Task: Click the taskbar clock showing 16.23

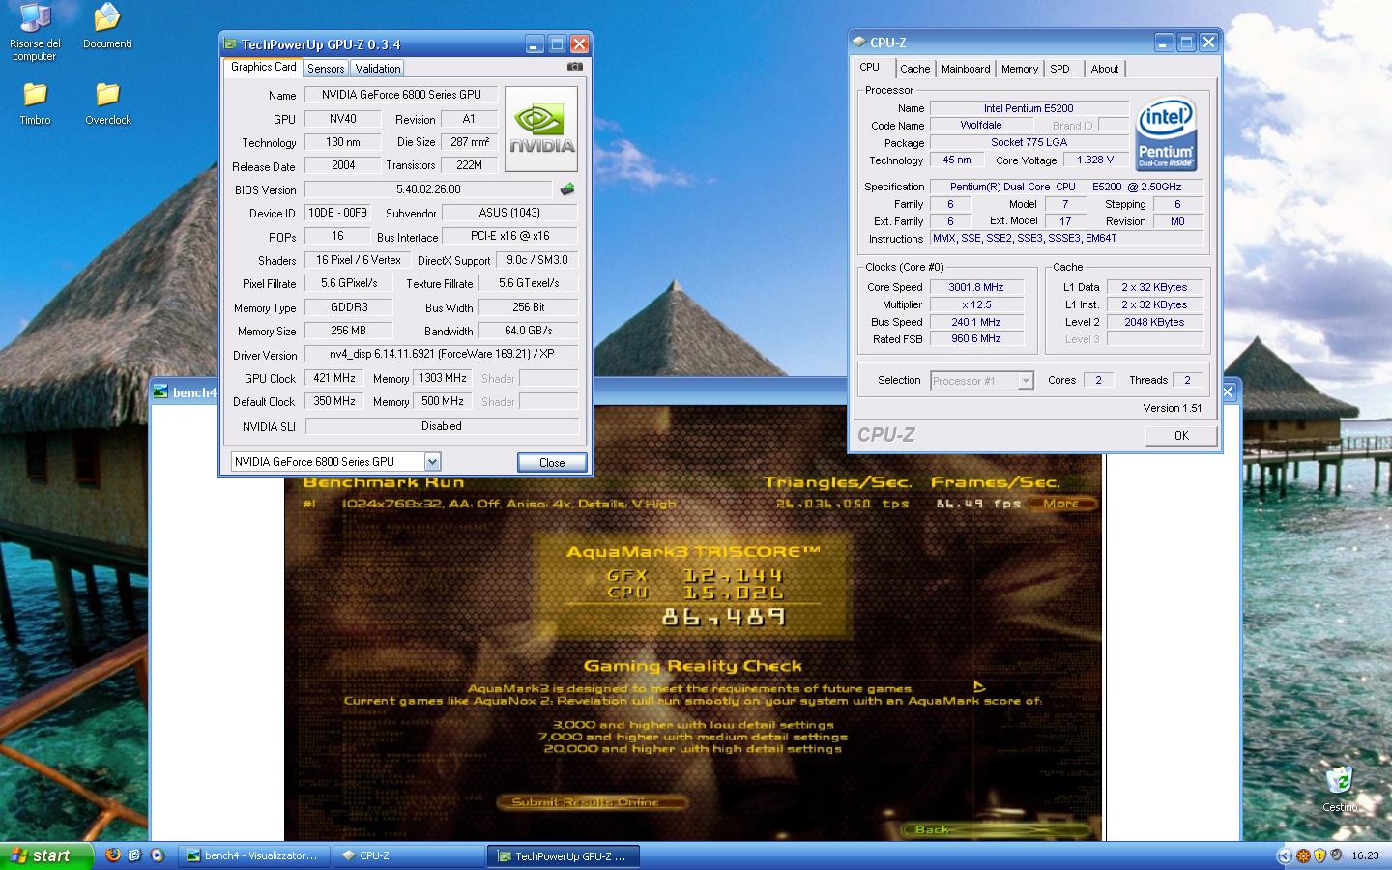Action: [x=1365, y=855]
